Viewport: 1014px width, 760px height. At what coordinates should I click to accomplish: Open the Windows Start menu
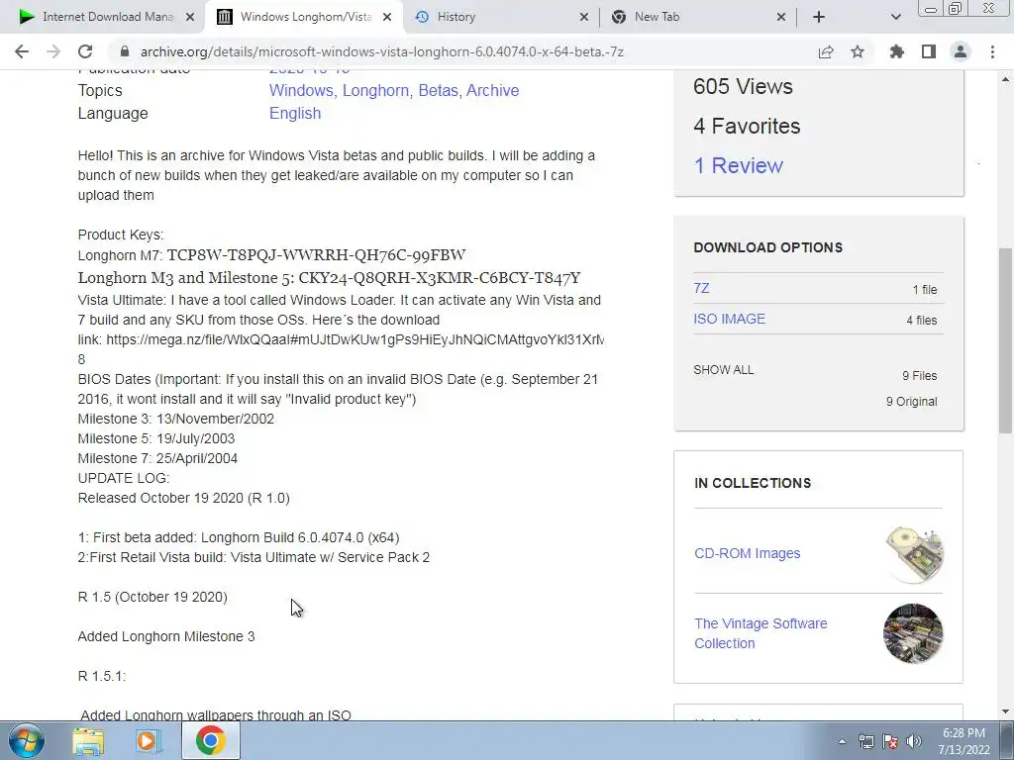27,740
